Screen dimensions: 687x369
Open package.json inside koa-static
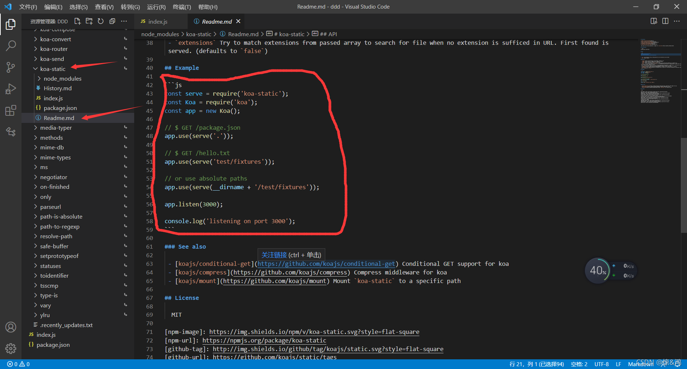78,108
